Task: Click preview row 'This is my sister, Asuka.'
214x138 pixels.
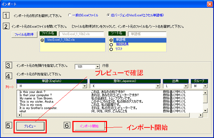Action: (x=37, y=101)
